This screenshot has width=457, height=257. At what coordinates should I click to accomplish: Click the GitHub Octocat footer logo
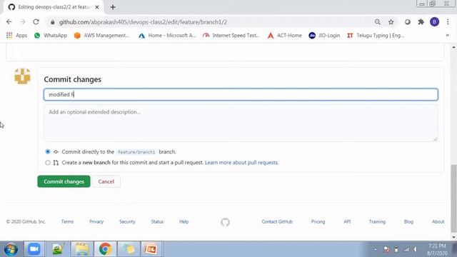tap(225, 222)
